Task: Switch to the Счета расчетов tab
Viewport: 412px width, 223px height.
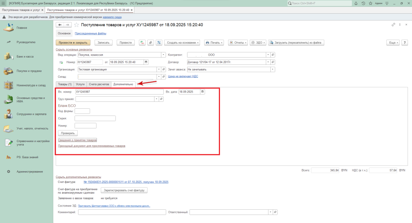Action: point(99,84)
